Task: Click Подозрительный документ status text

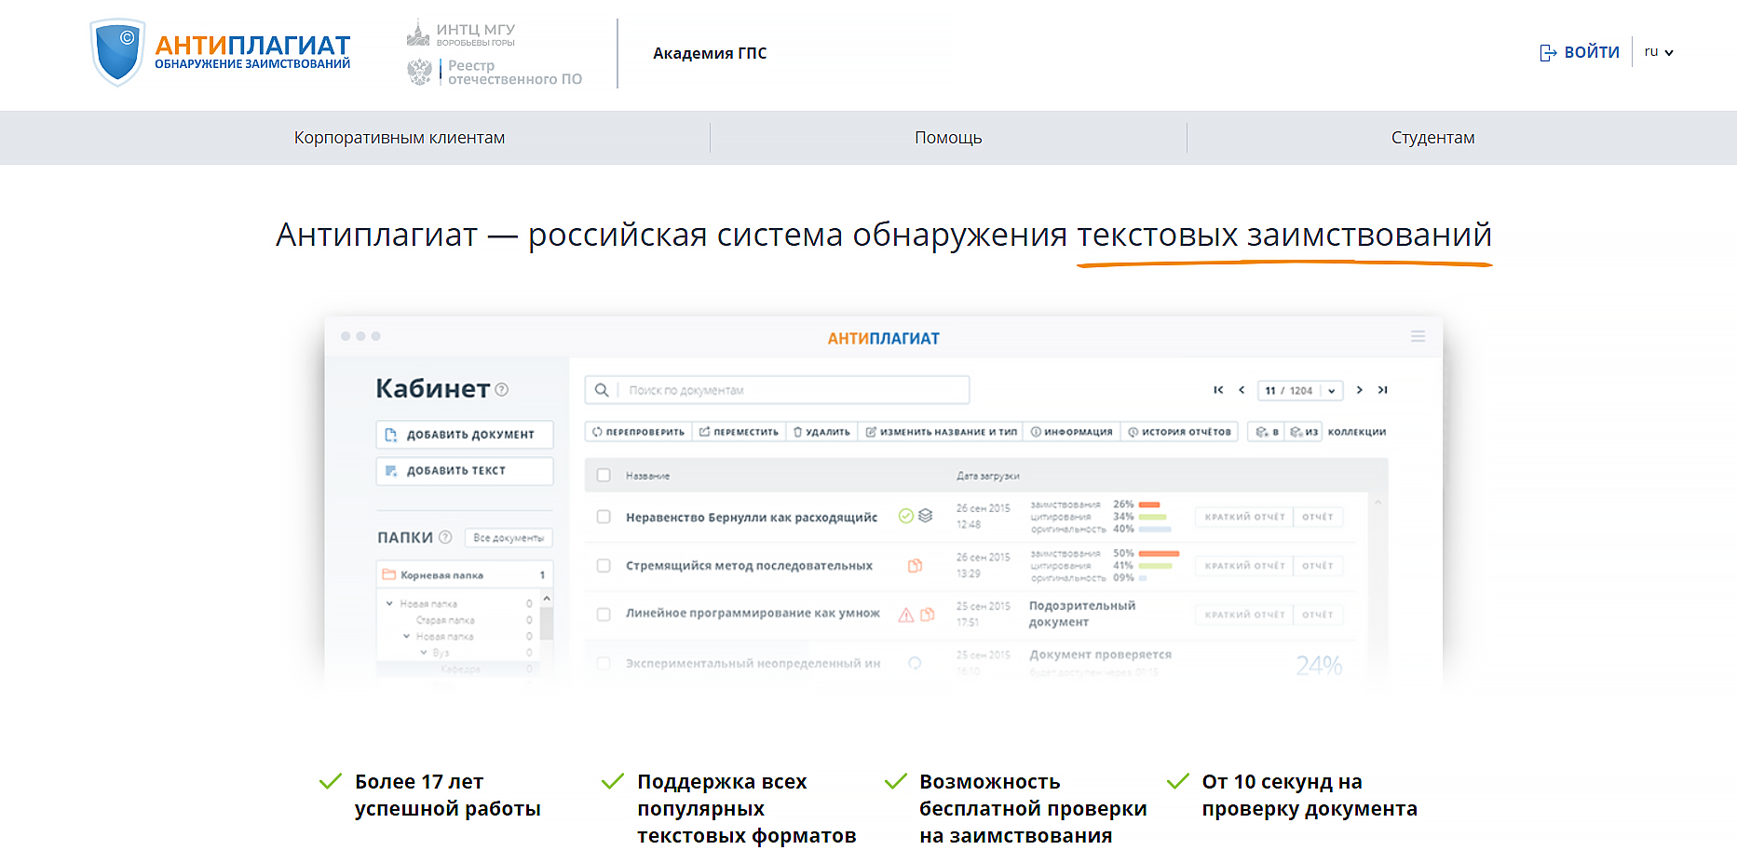Action: tap(1082, 614)
